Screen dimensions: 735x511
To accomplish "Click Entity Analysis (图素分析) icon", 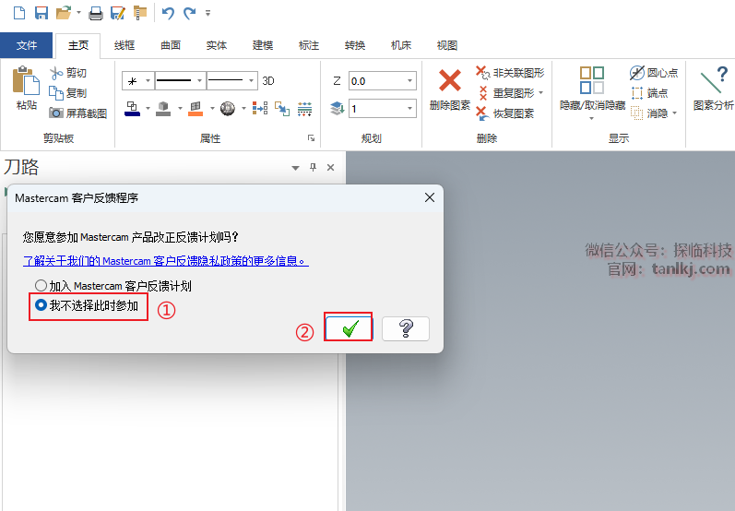I will pyautogui.click(x=715, y=79).
